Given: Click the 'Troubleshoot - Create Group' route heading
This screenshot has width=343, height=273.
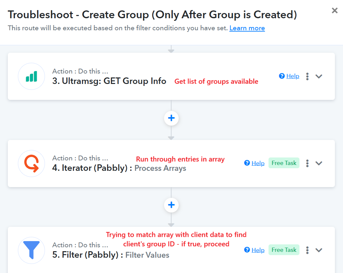Looking at the screenshot, I should [x=152, y=15].
